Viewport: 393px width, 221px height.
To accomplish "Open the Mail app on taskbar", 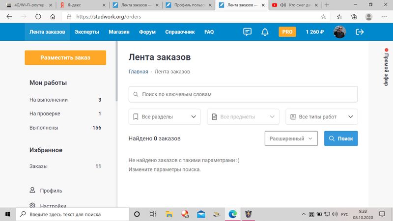I will pyautogui.click(x=201, y=214).
